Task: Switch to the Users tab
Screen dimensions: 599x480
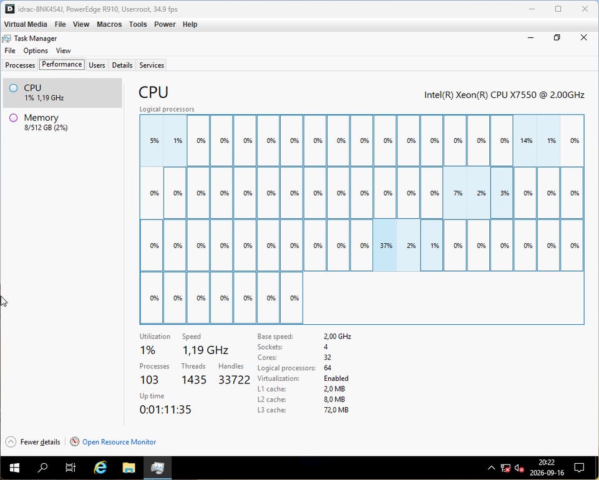Action: 97,65
